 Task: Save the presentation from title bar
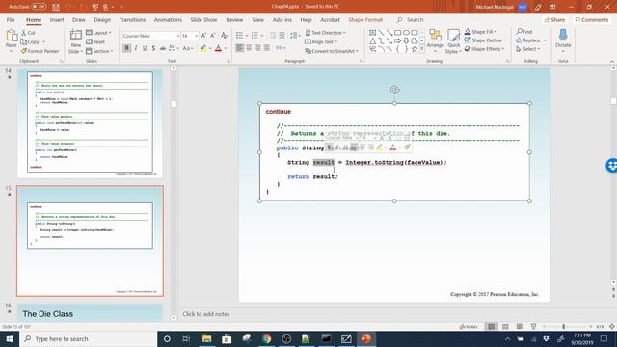point(56,7)
